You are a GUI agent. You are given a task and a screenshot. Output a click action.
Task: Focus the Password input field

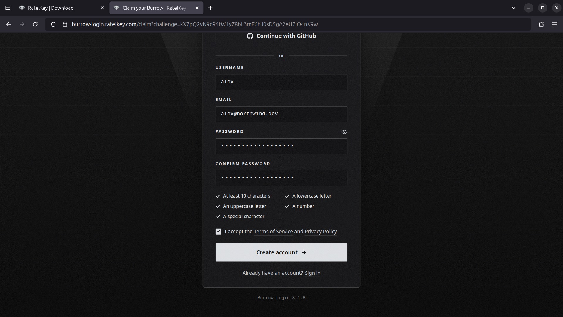[281, 146]
